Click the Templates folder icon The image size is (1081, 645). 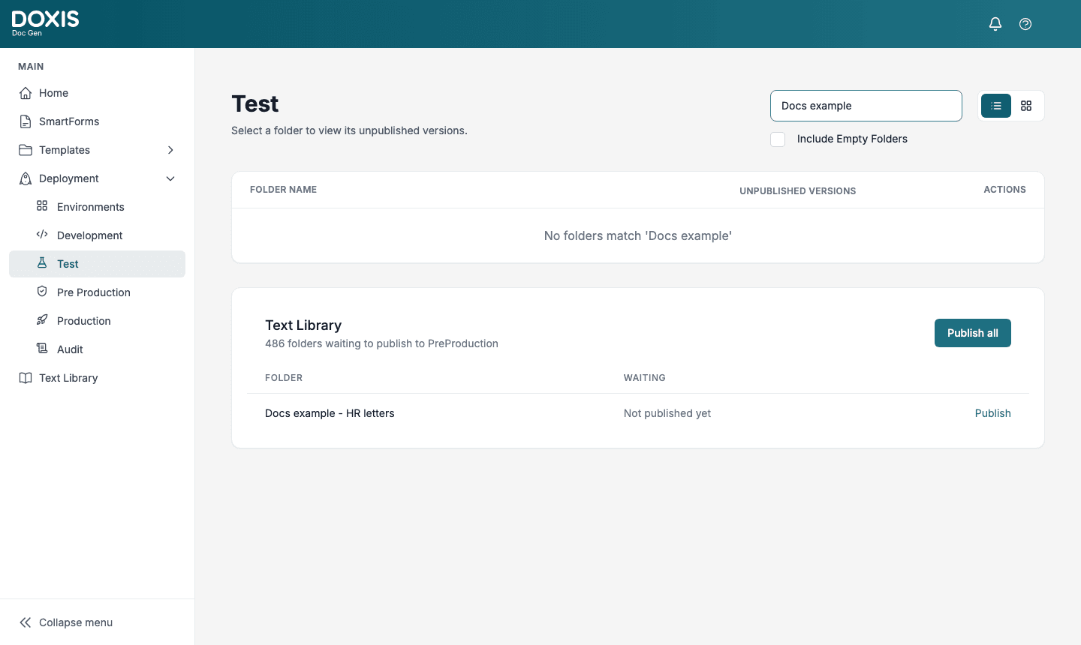point(26,150)
